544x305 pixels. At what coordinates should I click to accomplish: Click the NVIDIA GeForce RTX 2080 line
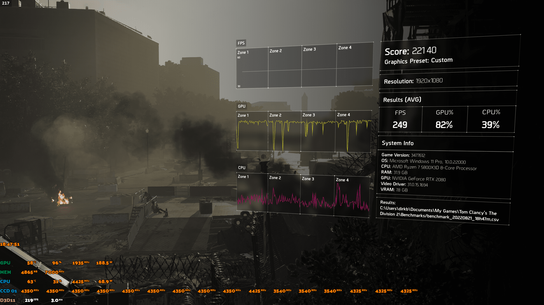click(x=413, y=178)
